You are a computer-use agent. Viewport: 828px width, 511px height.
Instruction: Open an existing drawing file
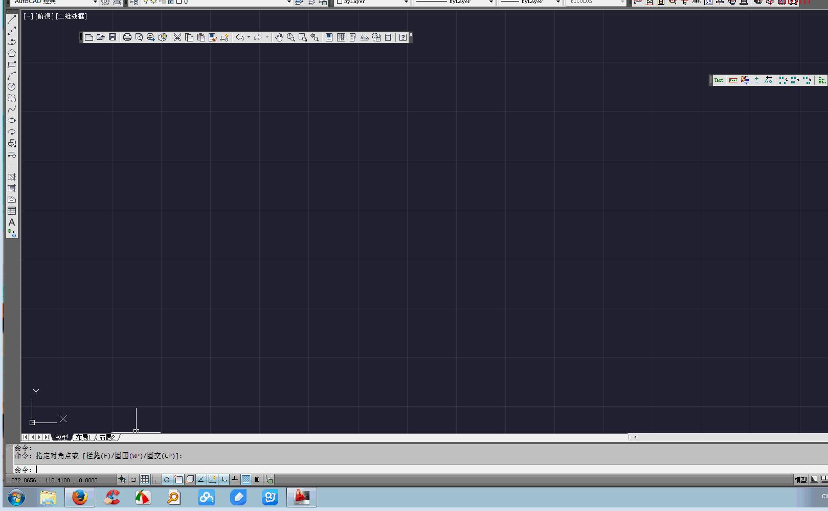[x=101, y=37]
